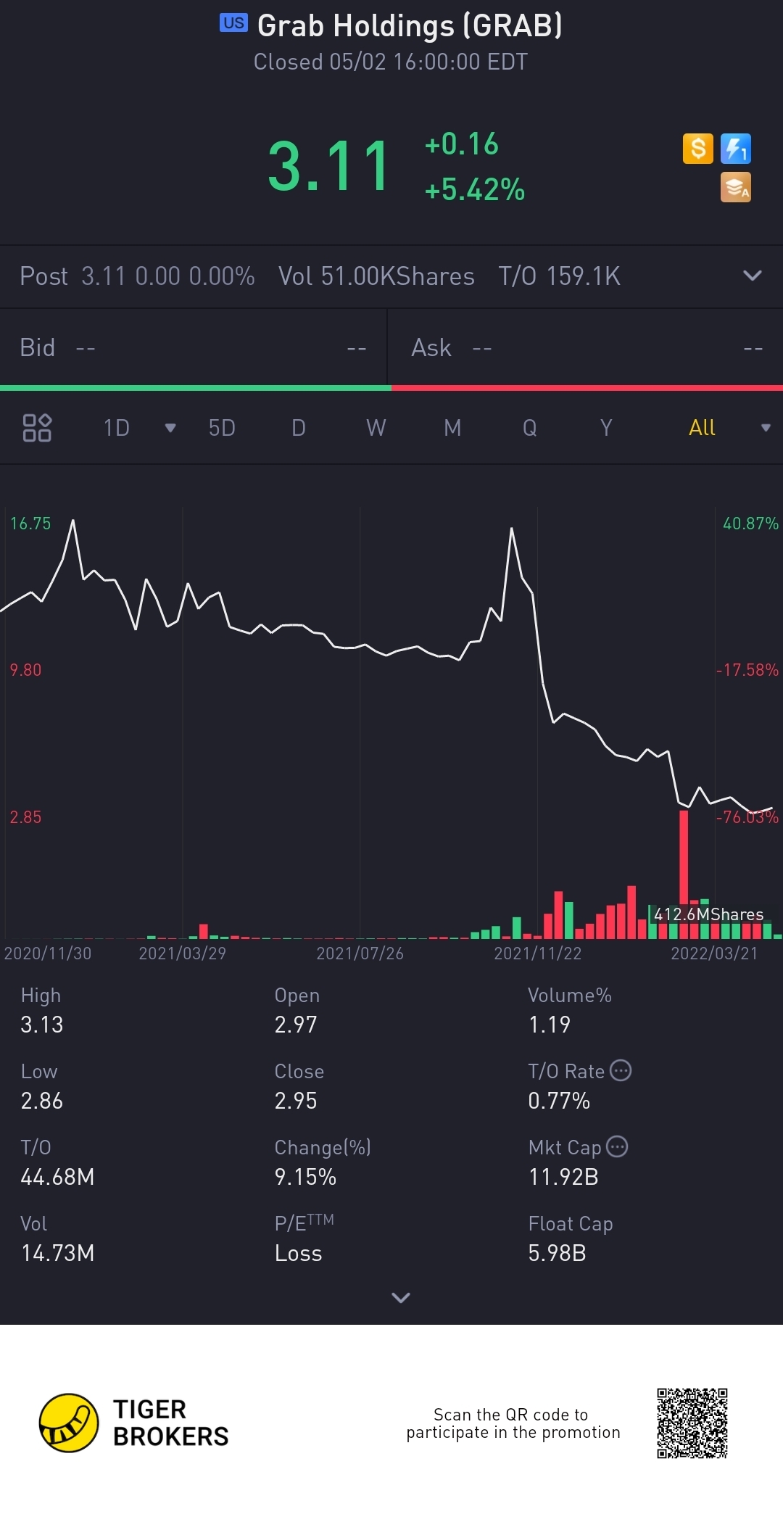Viewport: 783px width, 1522px height.
Task: Tap the T/O 159.1K text
Action: point(559,276)
